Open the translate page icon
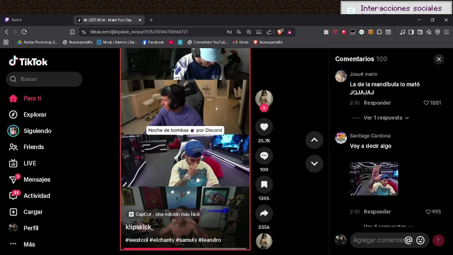The height and width of the screenshot is (255, 453). coord(239,32)
